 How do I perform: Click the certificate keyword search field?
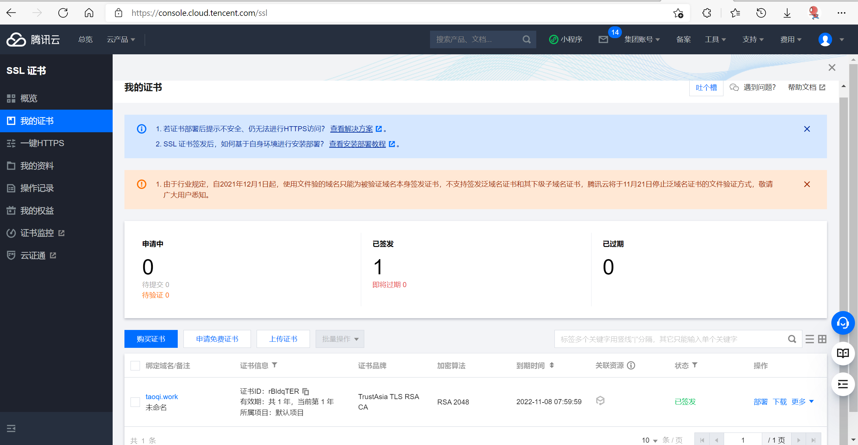(x=671, y=339)
